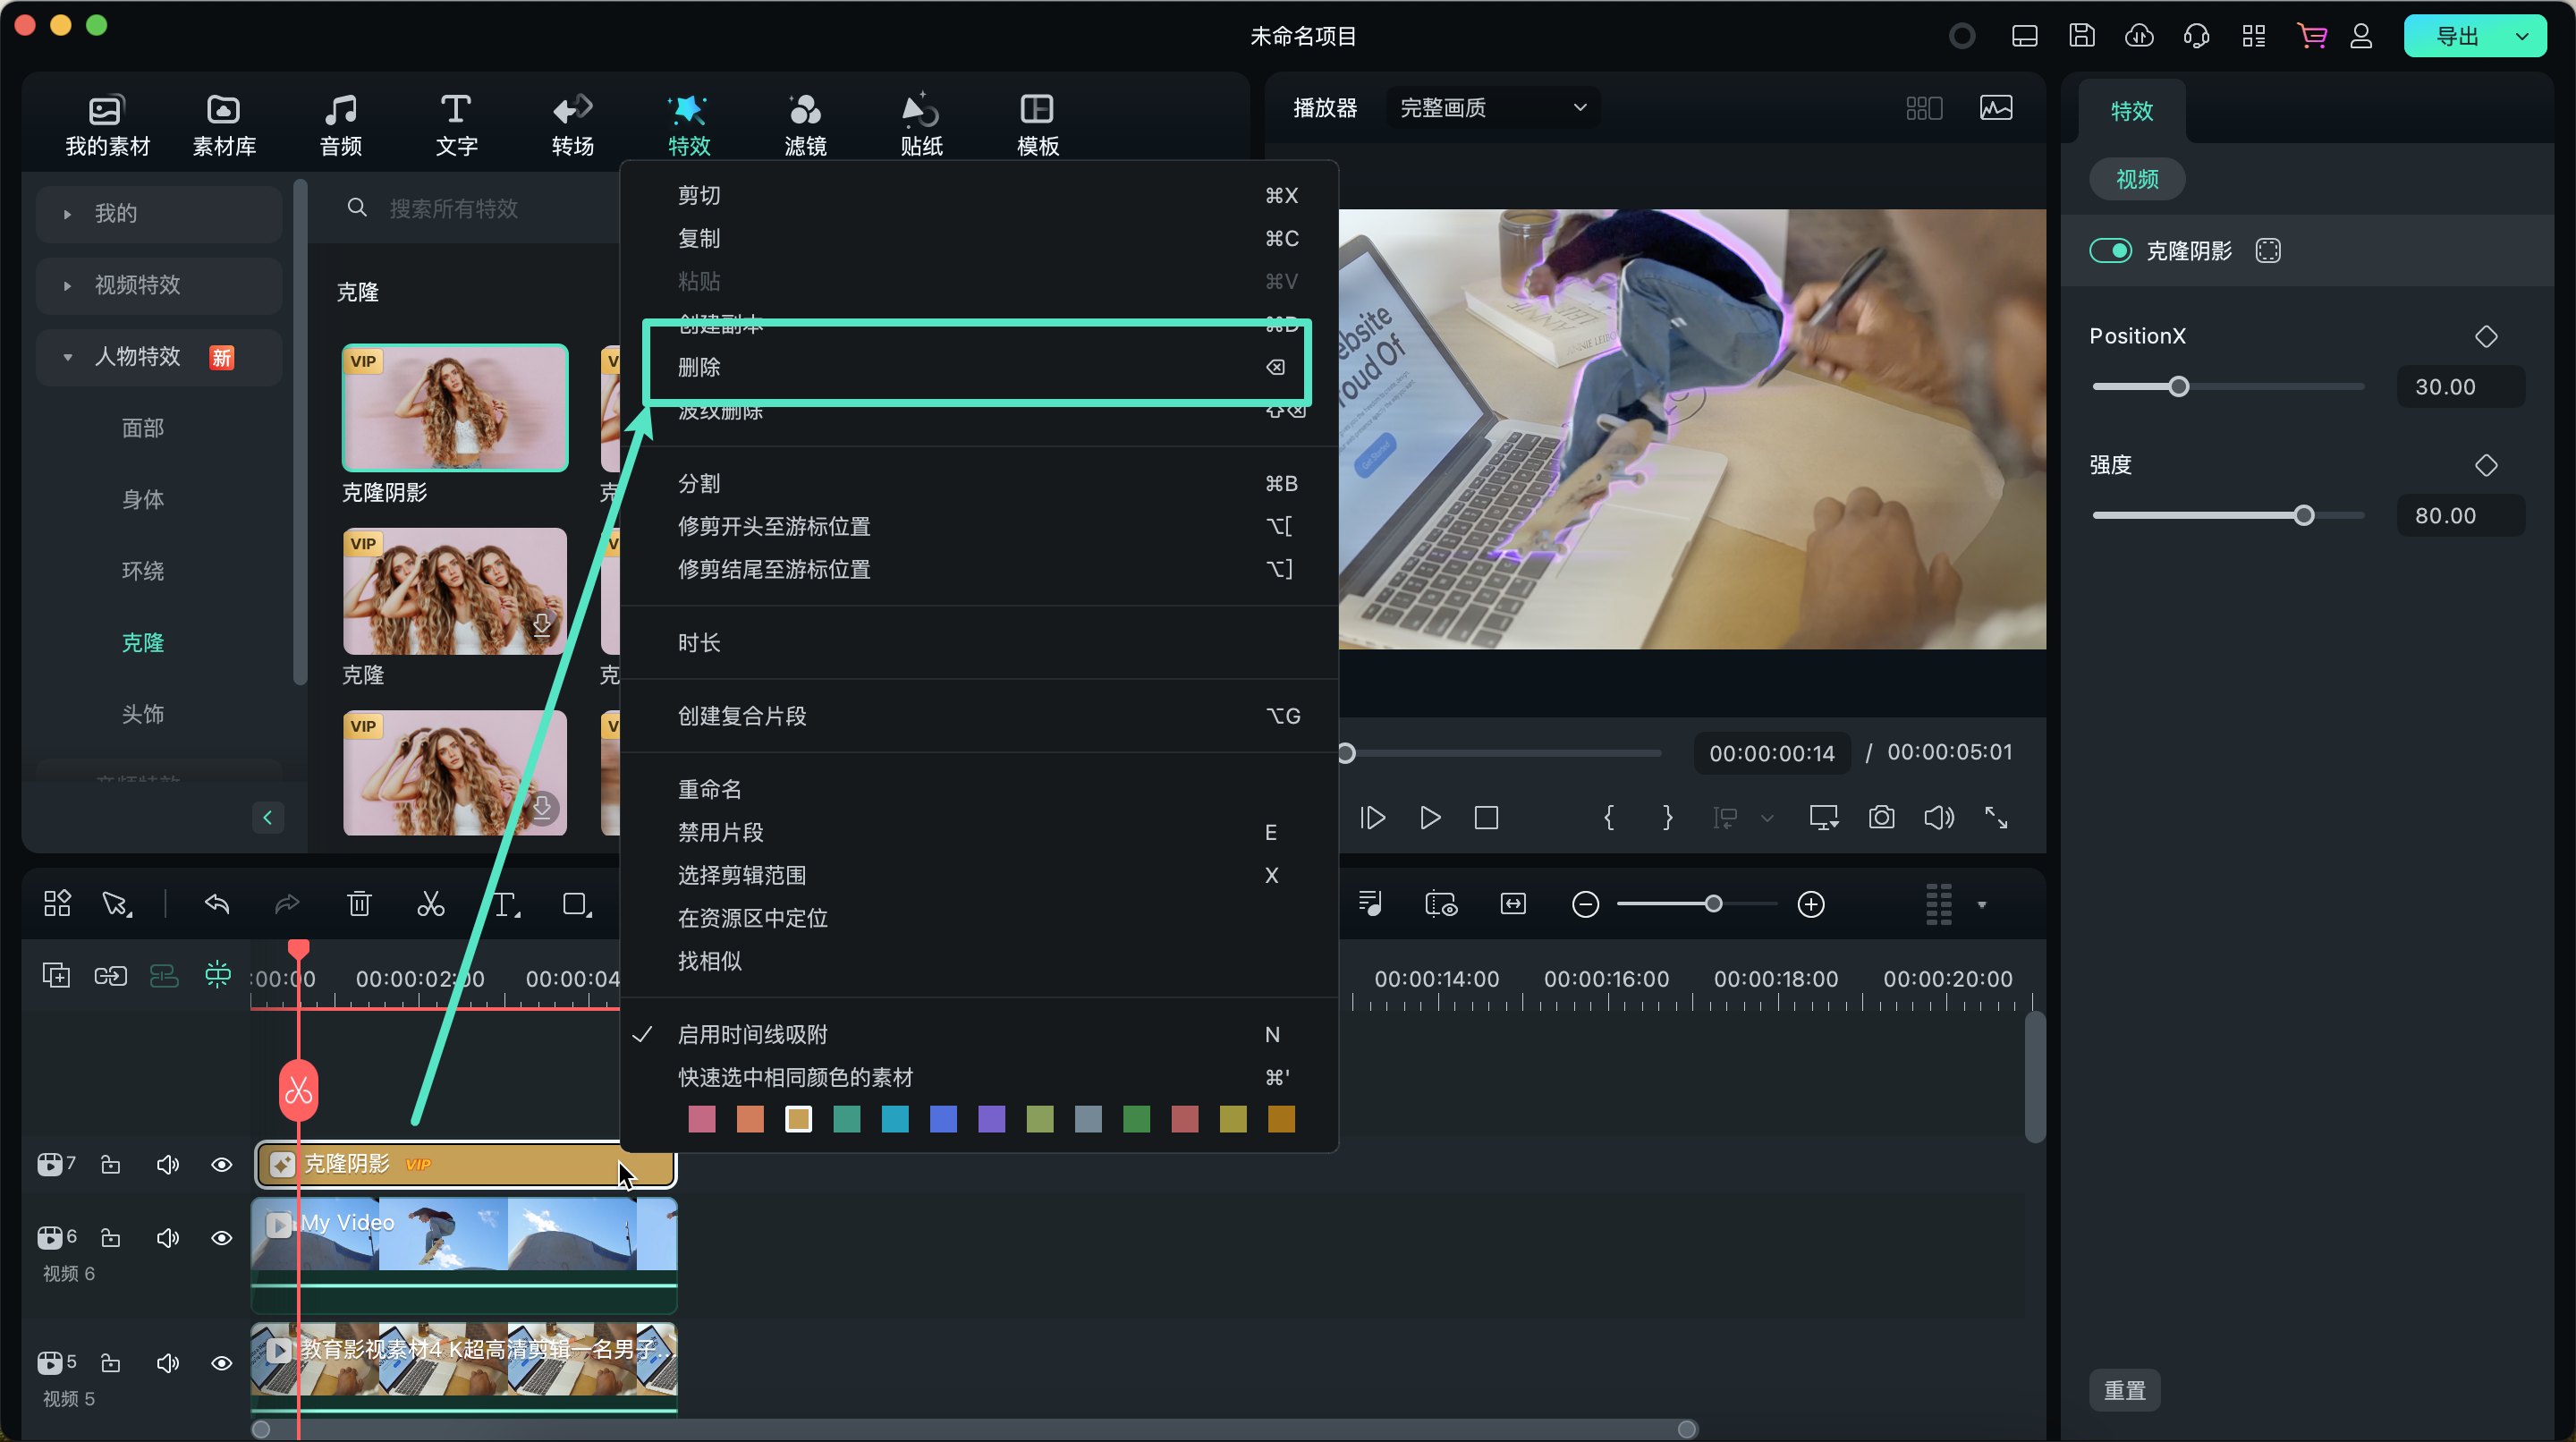The height and width of the screenshot is (1442, 2576).
Task: Open the 导出 export dropdown arrow
Action: coord(2522,36)
